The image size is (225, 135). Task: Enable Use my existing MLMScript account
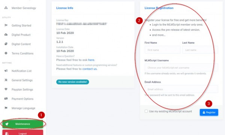146,111
